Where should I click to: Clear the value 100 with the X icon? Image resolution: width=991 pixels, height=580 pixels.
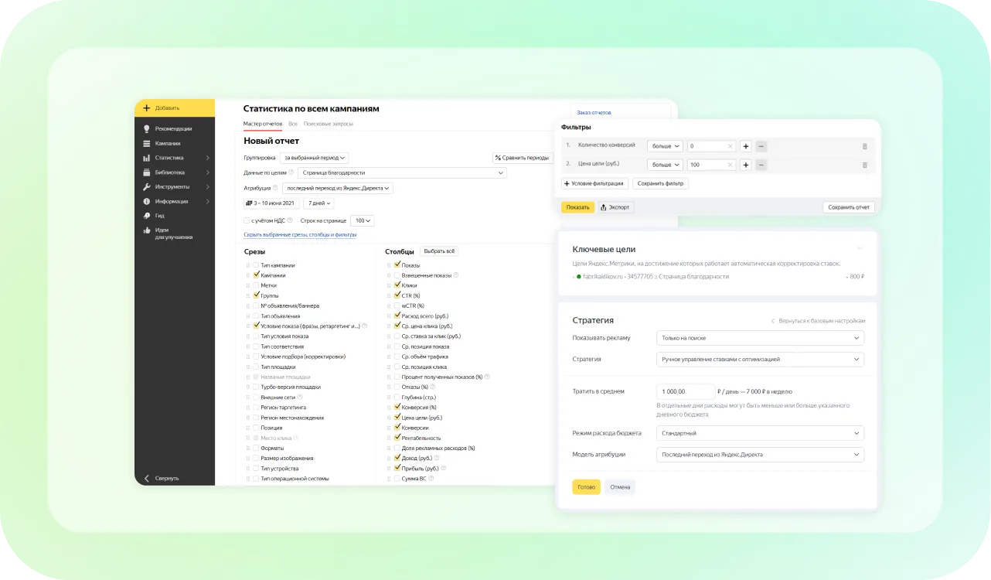(x=730, y=165)
